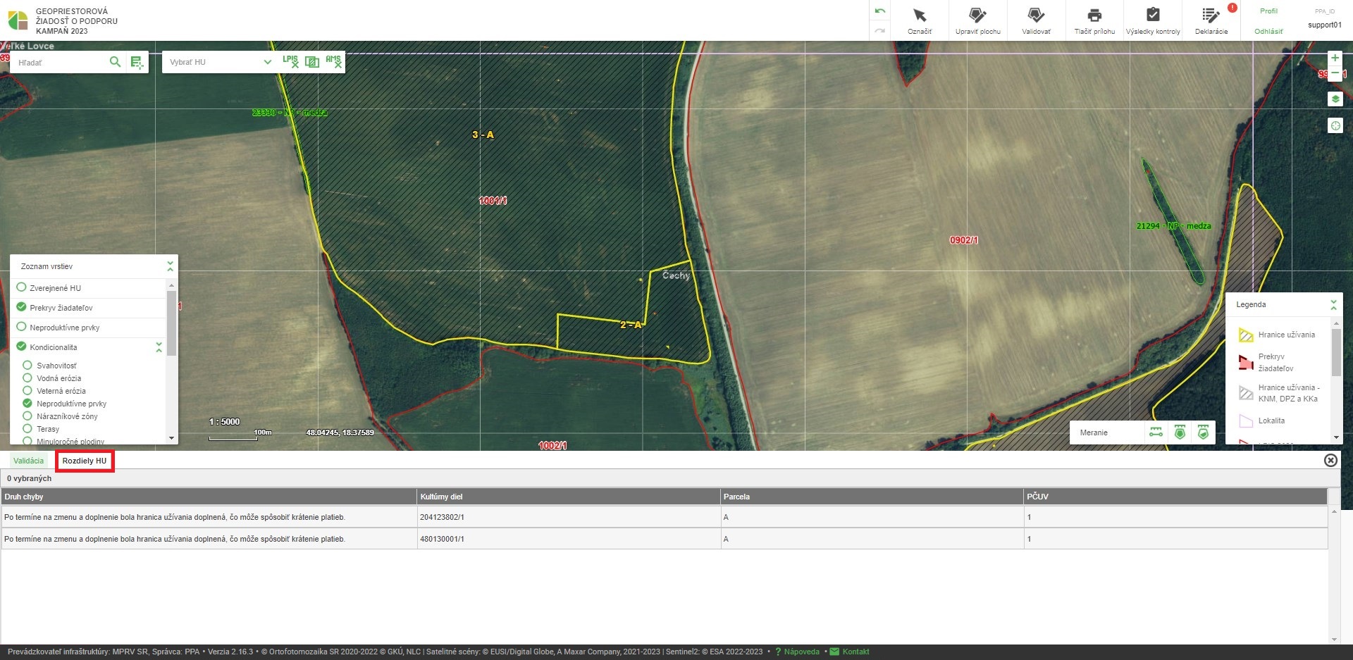Click the search magnifier icon
This screenshot has height=660, width=1353.
pos(115,62)
